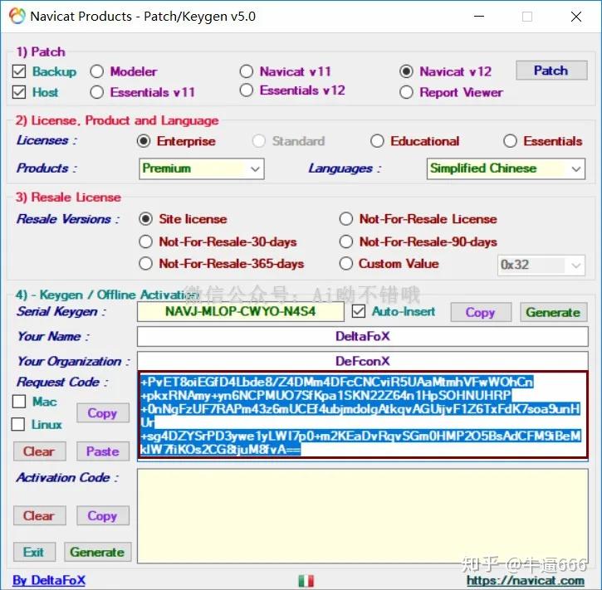The height and width of the screenshot is (590, 602).
Task: Toggle the Backup checkbox
Action: click(19, 71)
